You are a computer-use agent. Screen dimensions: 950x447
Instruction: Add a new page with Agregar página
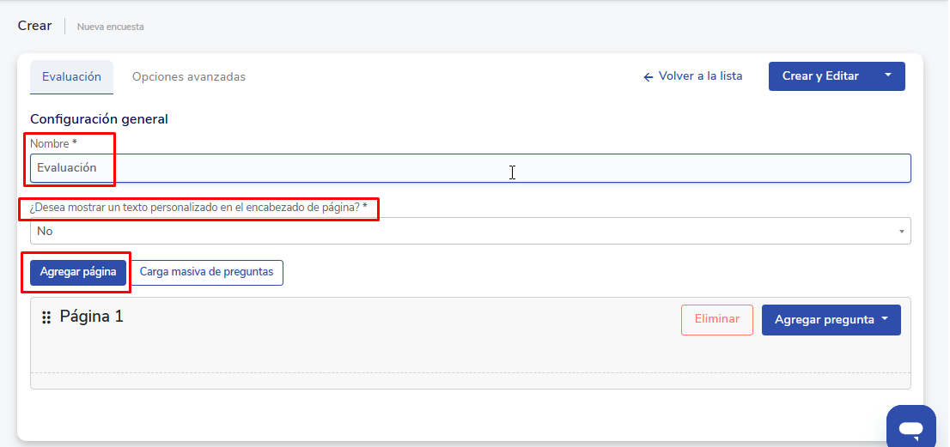tap(78, 272)
